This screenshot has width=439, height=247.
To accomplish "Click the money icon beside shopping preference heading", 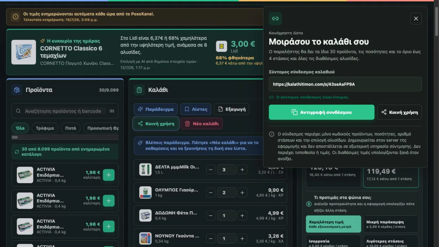I will (x=309, y=204).
